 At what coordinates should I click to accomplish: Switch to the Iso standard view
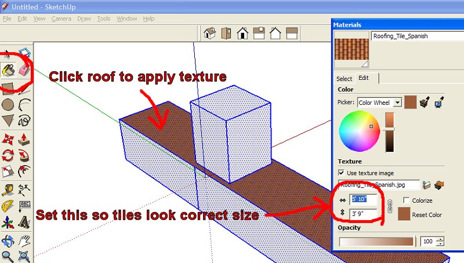209,34
